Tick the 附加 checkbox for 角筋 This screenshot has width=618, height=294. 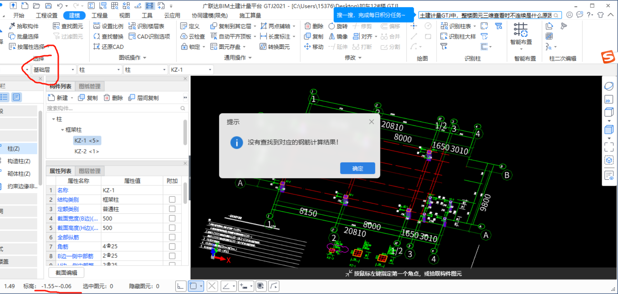point(172,246)
